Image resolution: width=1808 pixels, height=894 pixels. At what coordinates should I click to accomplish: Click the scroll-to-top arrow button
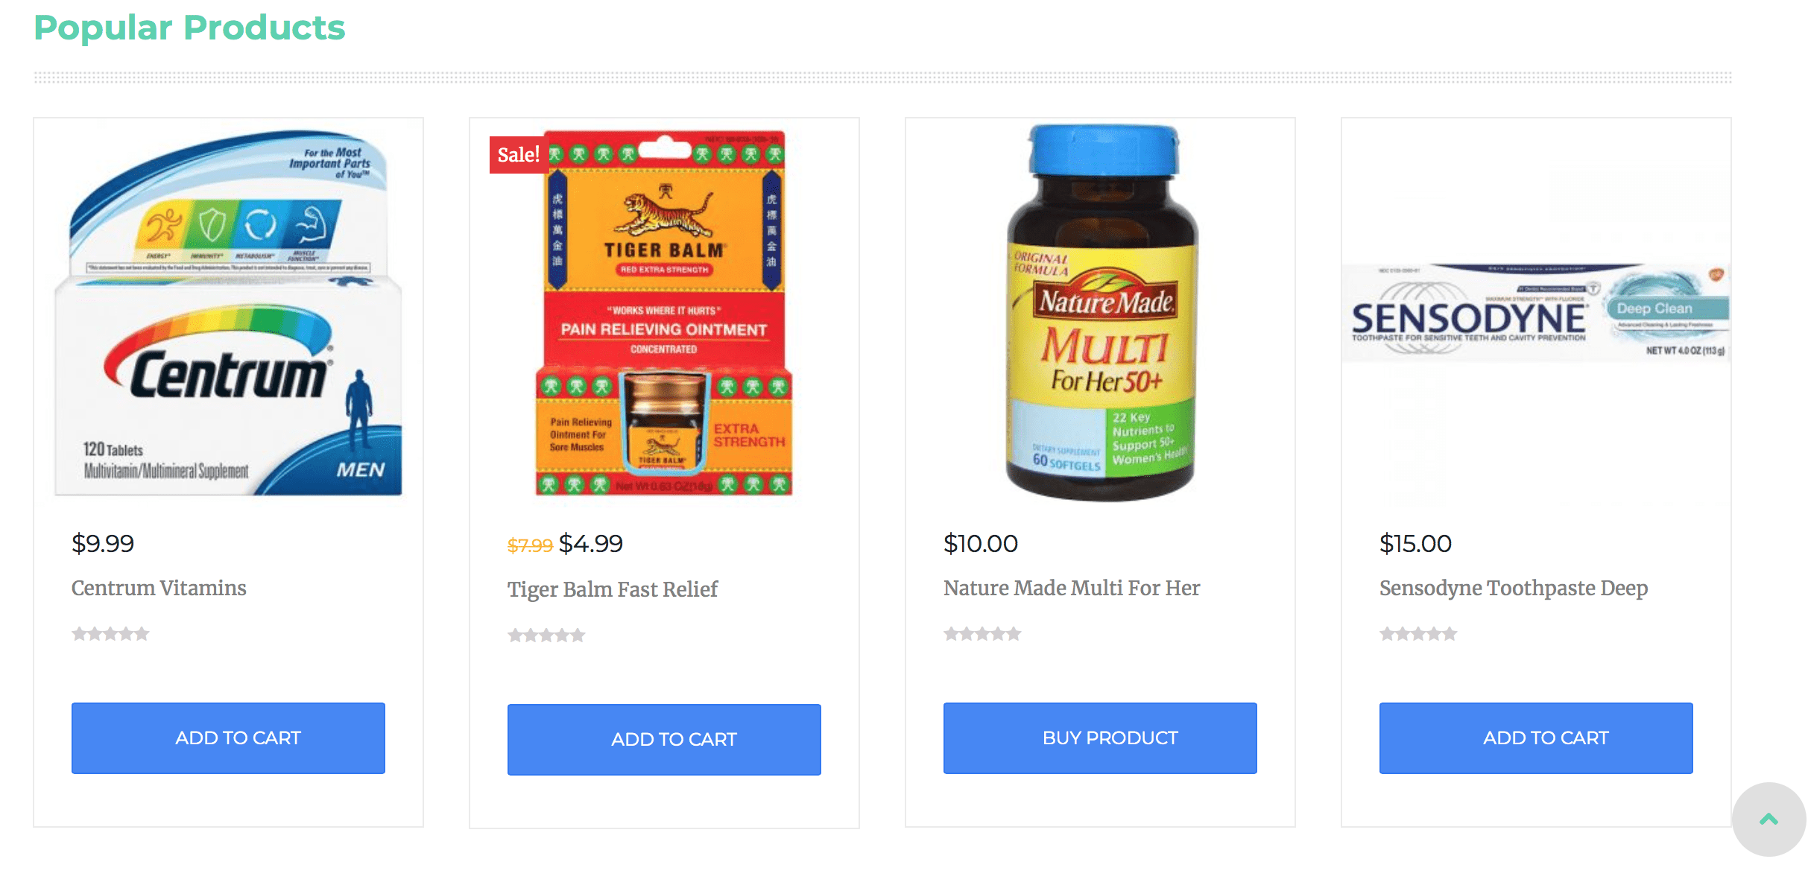[1769, 819]
